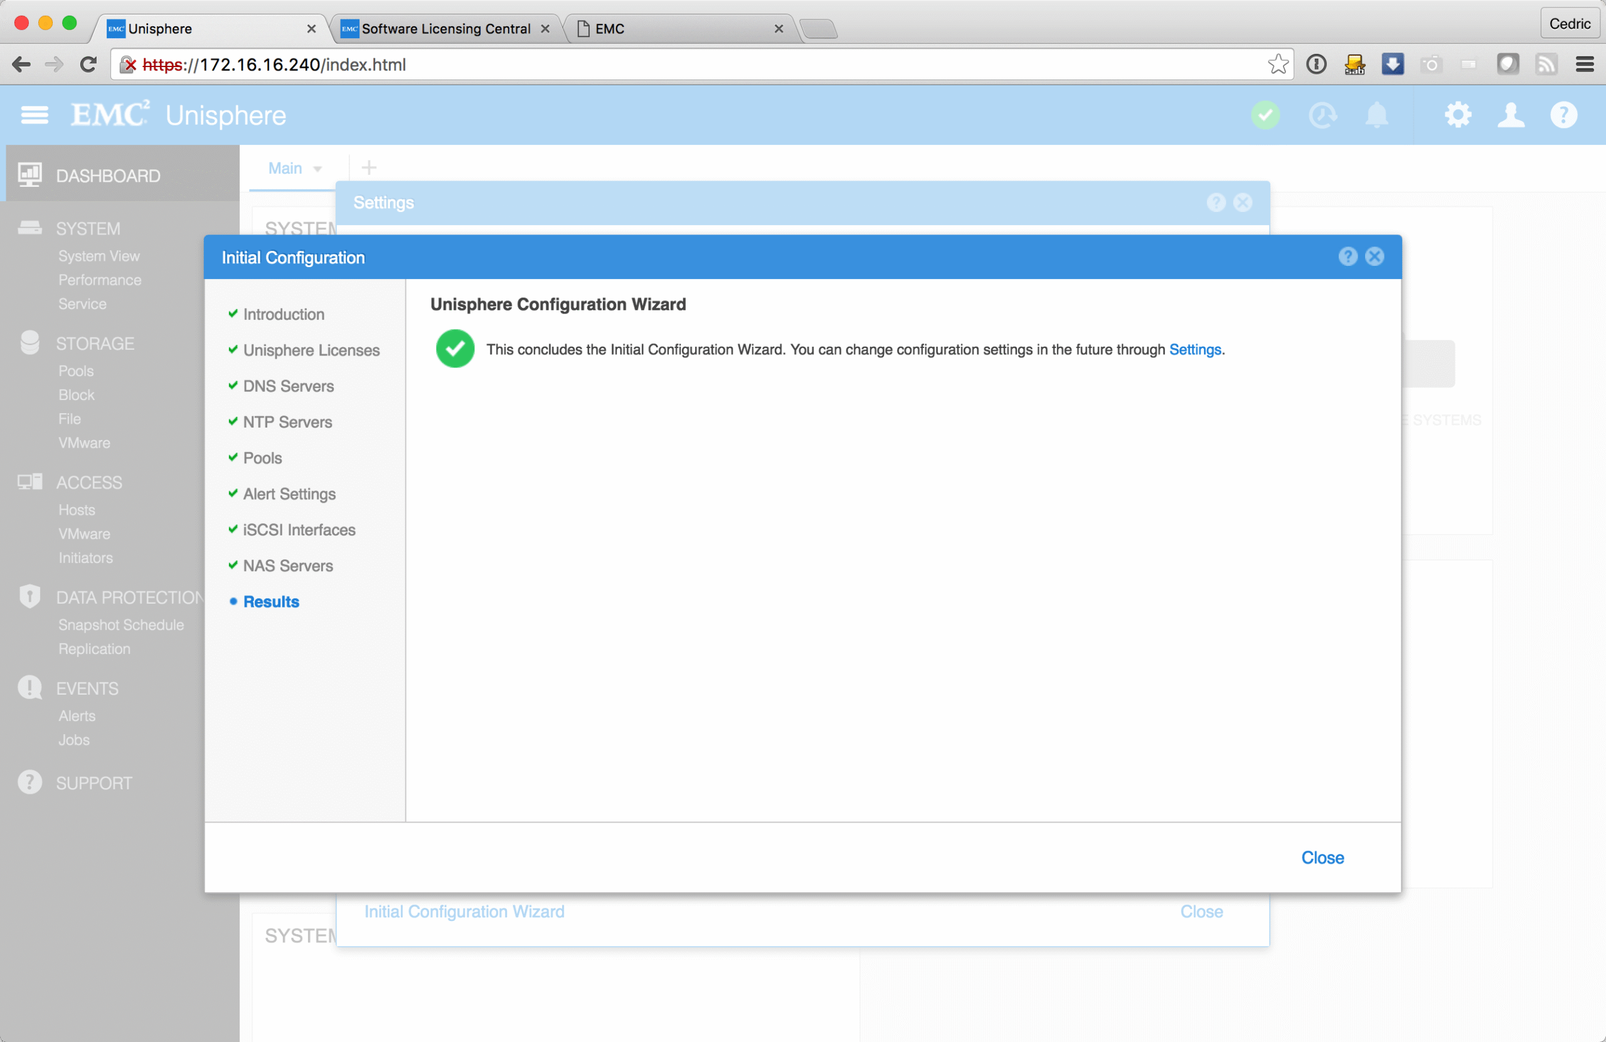Toggle the hamburger navigation menu
This screenshot has width=1606, height=1042.
pos(35,115)
